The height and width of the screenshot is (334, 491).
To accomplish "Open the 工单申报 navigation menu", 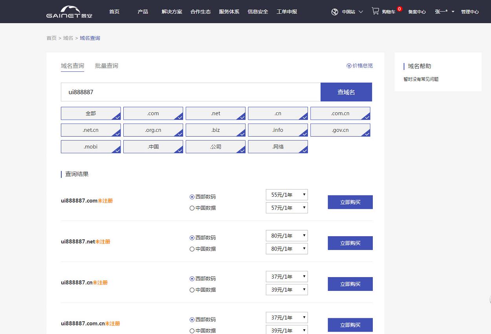I will coord(287,12).
